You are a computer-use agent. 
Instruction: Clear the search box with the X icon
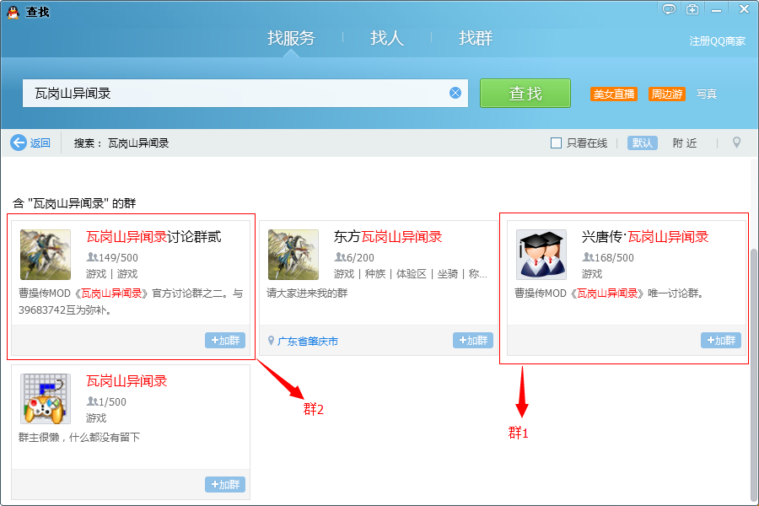click(455, 93)
